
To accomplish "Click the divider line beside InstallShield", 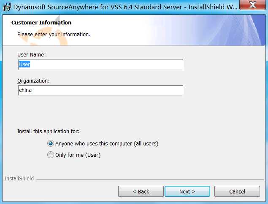I will (x=148, y=179).
